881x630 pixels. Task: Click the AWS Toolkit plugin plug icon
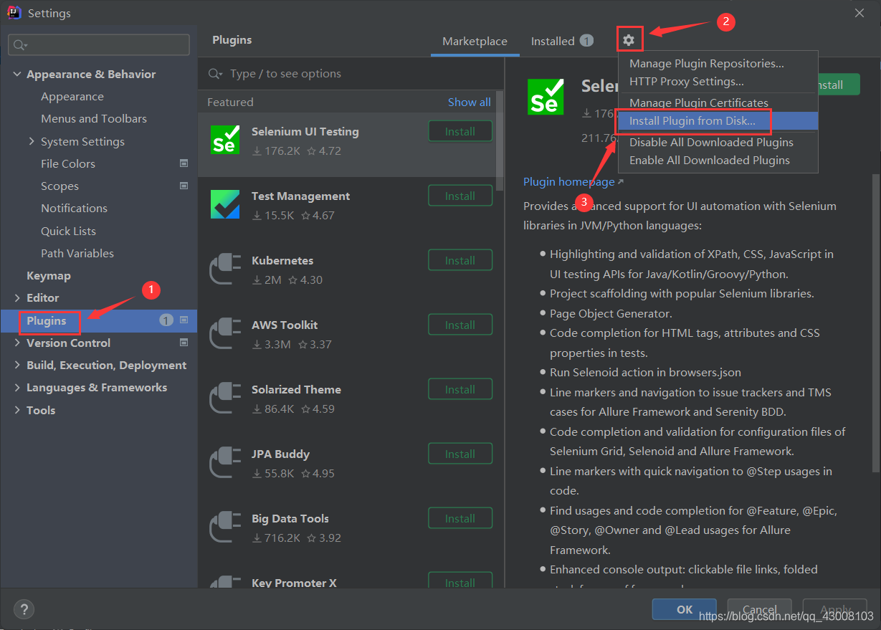tap(225, 335)
